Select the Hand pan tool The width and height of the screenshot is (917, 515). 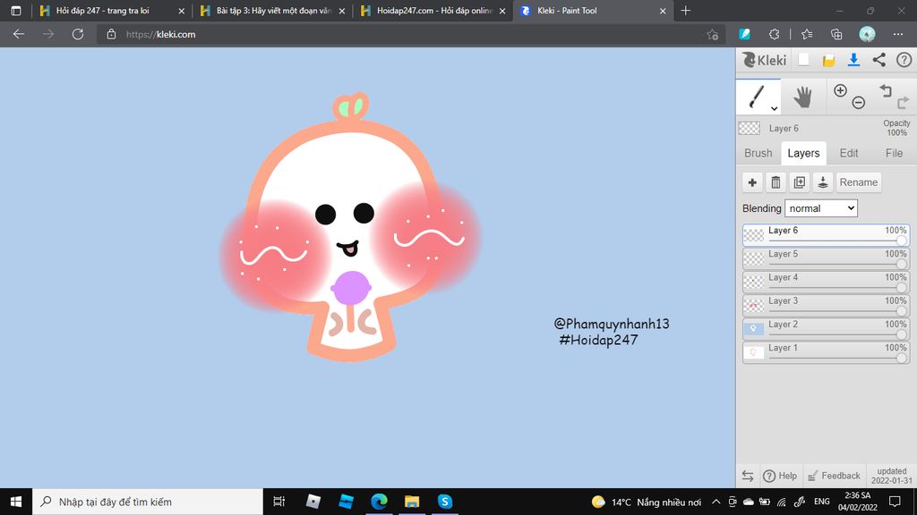[802, 97]
